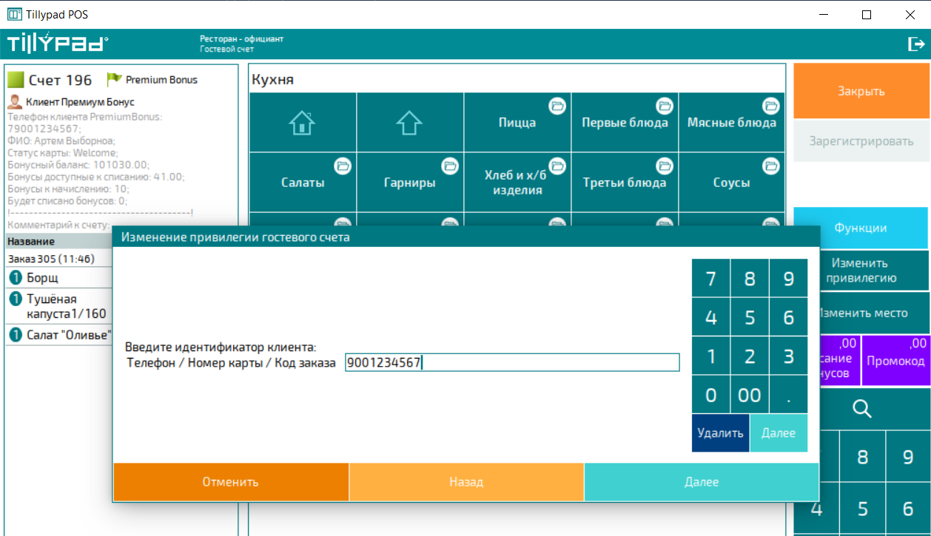Open the Первые блюда category

(625, 123)
